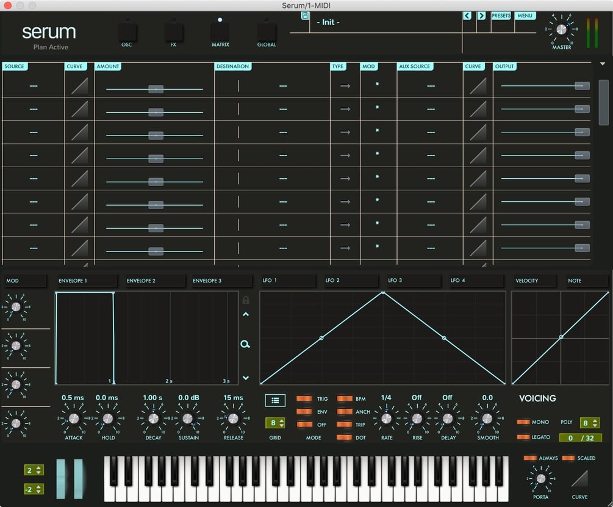Screen dimensions: 613x507
Task: Click the first row's source curve icon
Action: (x=79, y=86)
